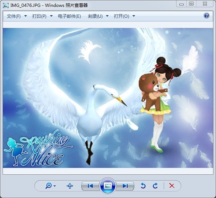Open the 打印(P) menu
Image resolution: width=216 pixels, height=198 pixels.
click(39, 16)
